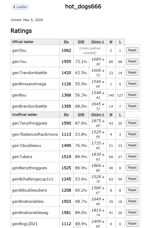Reset the gen8doublesubers rating
151x228 pixels.
132,190
